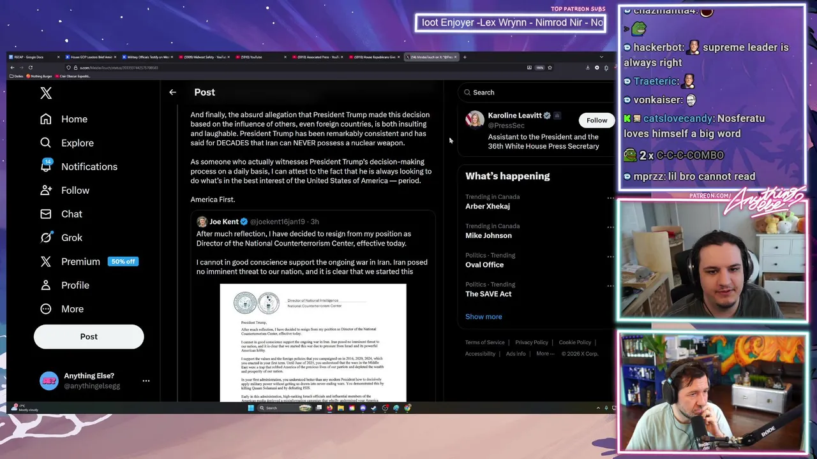Screen dimensions: 817x459
Task: Open the Cookie Policy link
Action: 575,342
